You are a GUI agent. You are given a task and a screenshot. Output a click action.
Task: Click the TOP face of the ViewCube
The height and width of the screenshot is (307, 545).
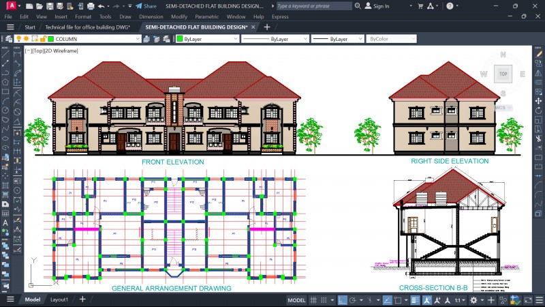503,73
